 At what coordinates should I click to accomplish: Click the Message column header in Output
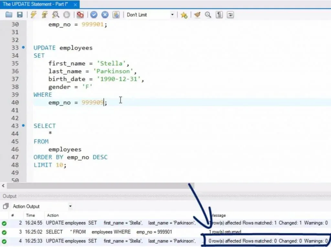pyautogui.click(x=218, y=215)
